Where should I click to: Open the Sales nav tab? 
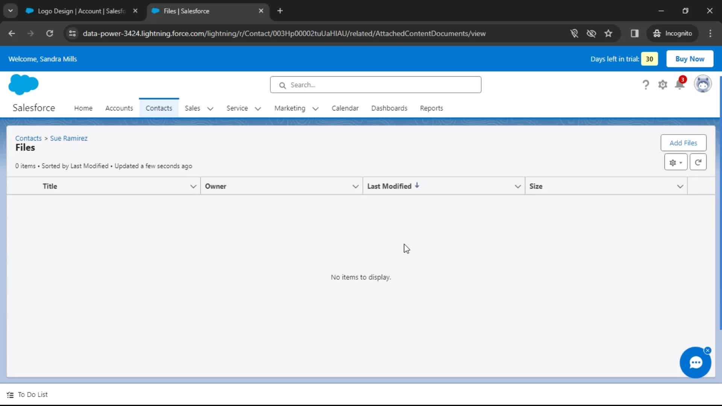[x=192, y=108]
